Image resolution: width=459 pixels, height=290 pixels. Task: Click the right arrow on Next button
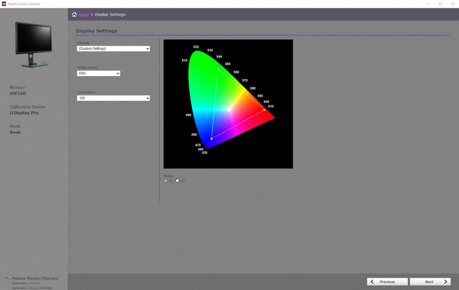pos(446,282)
